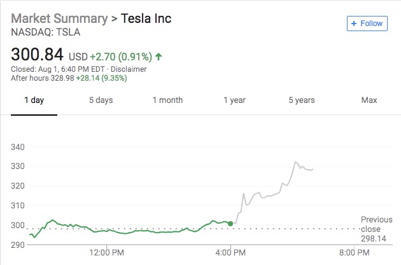Select the 1 day tab
Viewport: 401px width, 265px height.
pyautogui.click(x=34, y=100)
